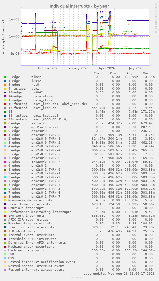Click the Max: column header
159x281 pixels.
[x=147, y=73]
